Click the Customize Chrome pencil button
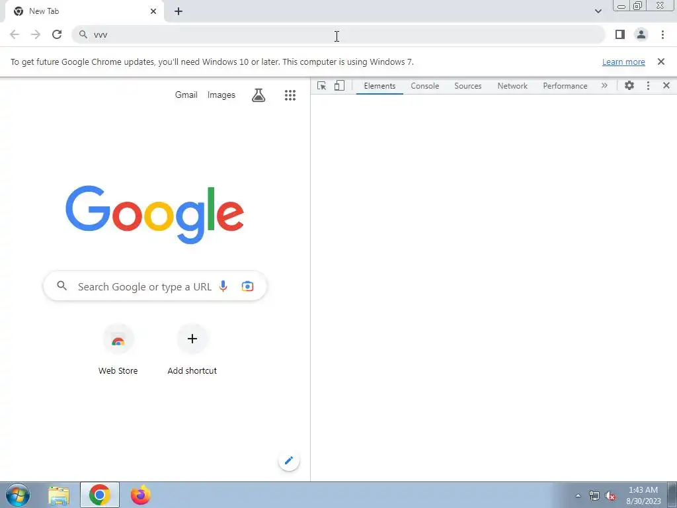Screen dimensions: 677x508 [289, 460]
